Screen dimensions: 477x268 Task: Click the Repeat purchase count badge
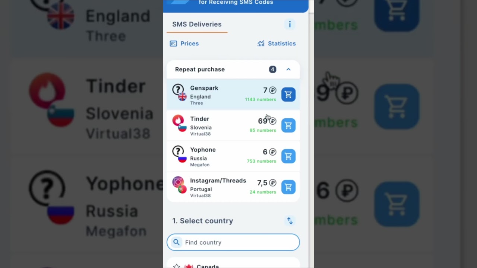coord(273,69)
